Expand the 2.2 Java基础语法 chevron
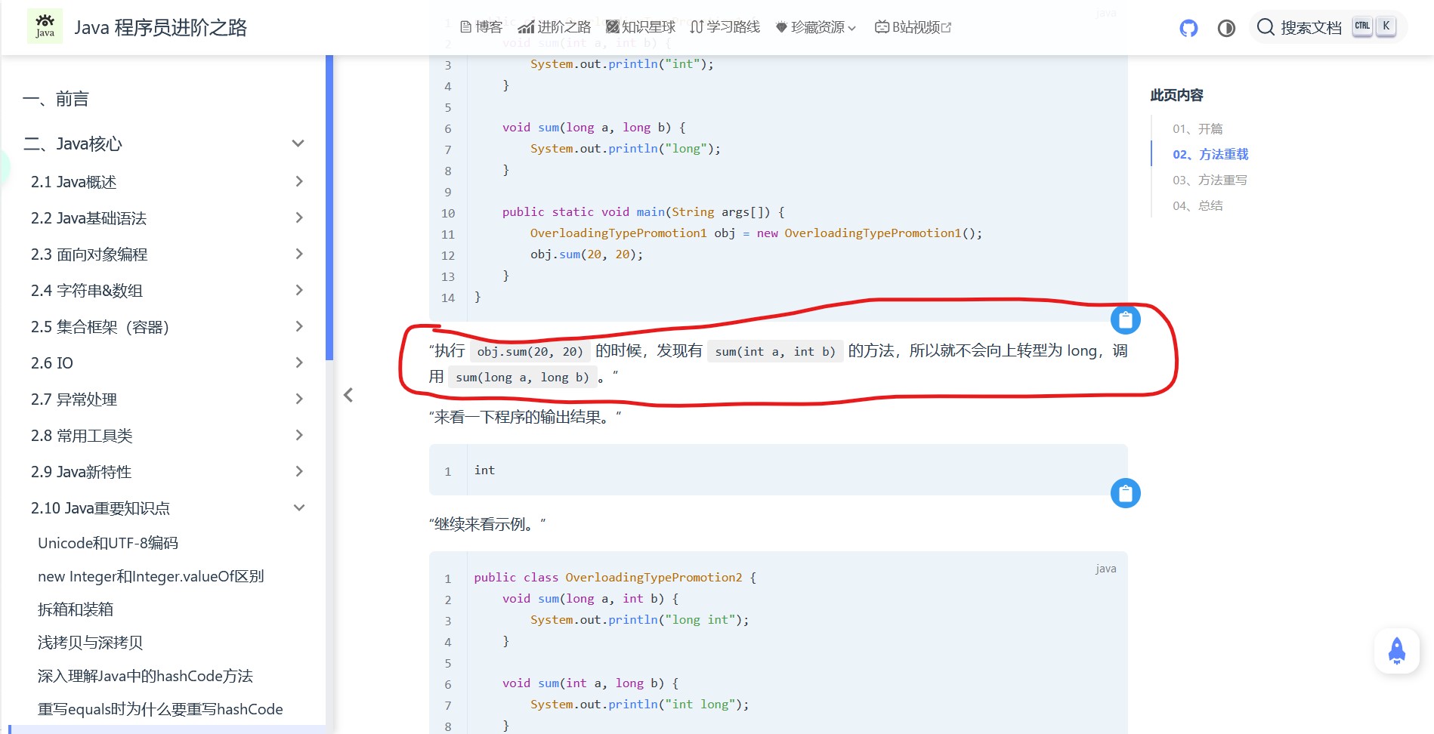 (x=299, y=217)
